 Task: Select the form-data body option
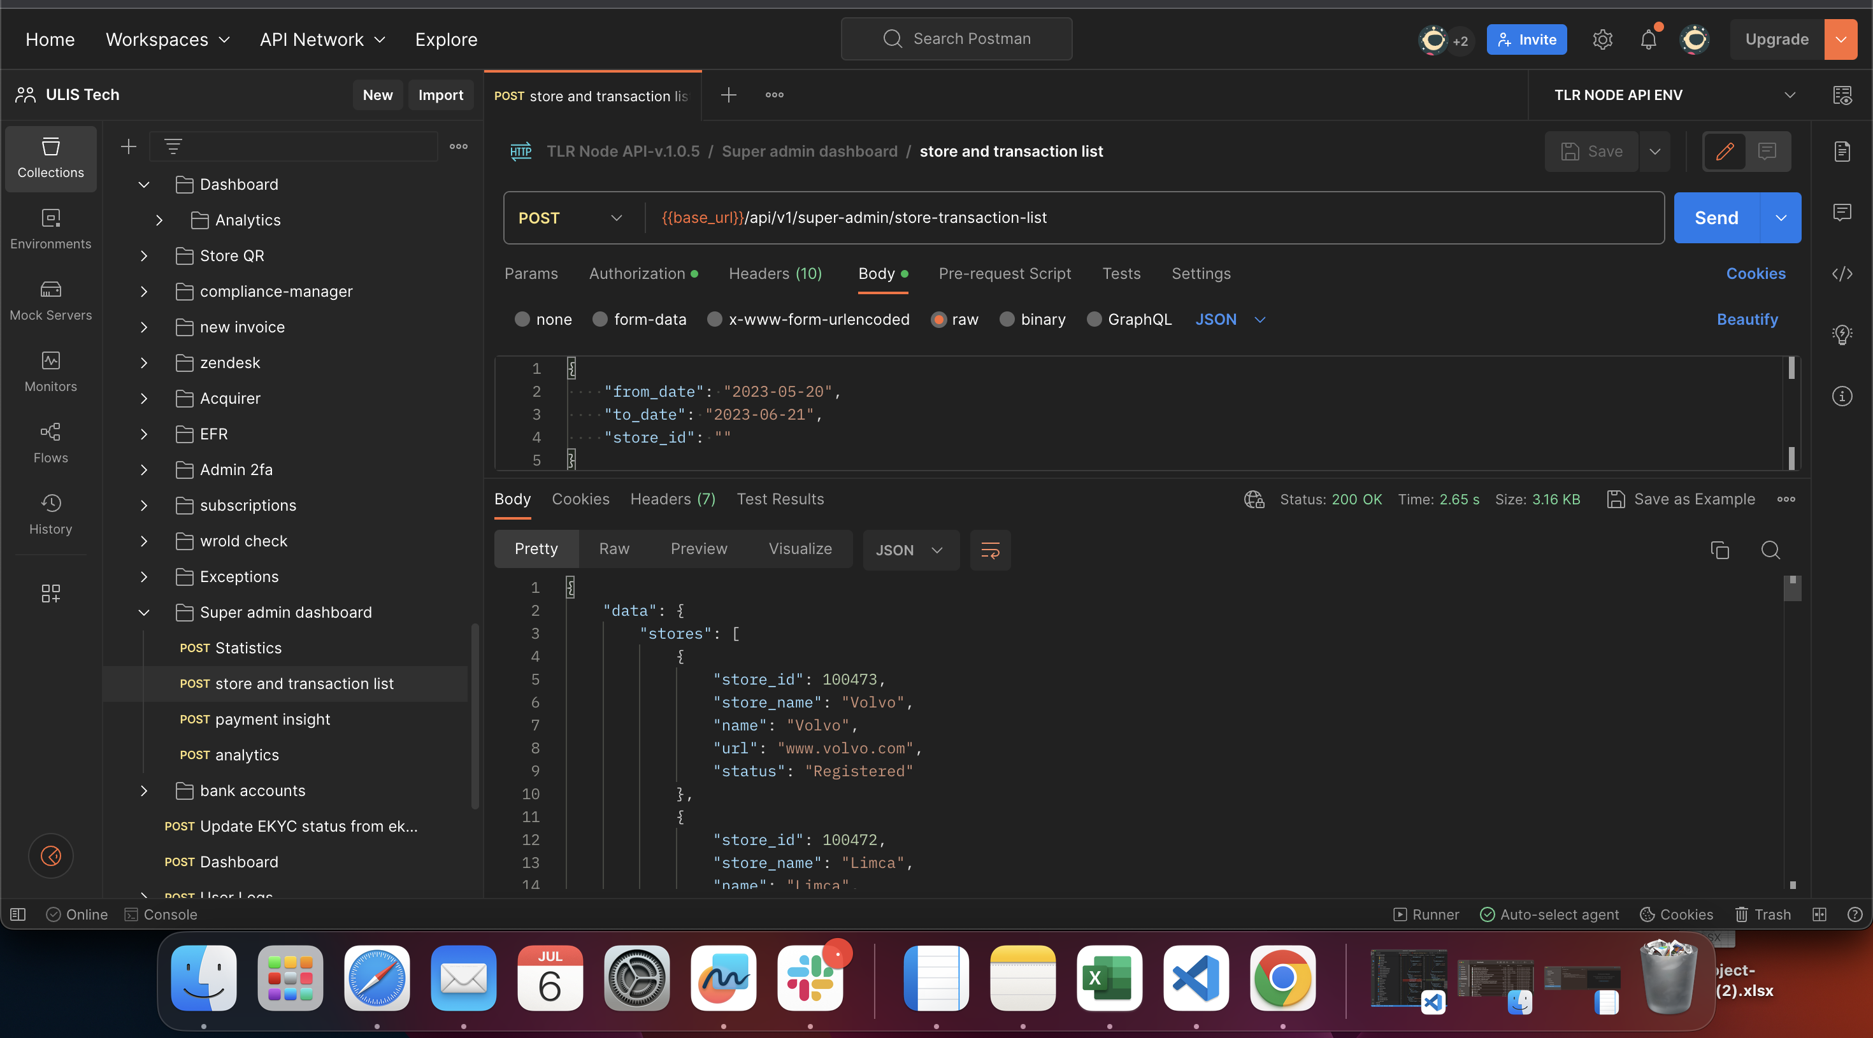pyautogui.click(x=600, y=319)
